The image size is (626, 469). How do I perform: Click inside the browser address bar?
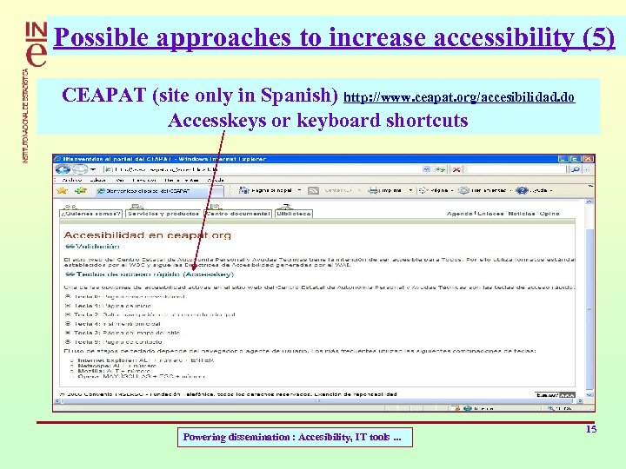(262, 169)
